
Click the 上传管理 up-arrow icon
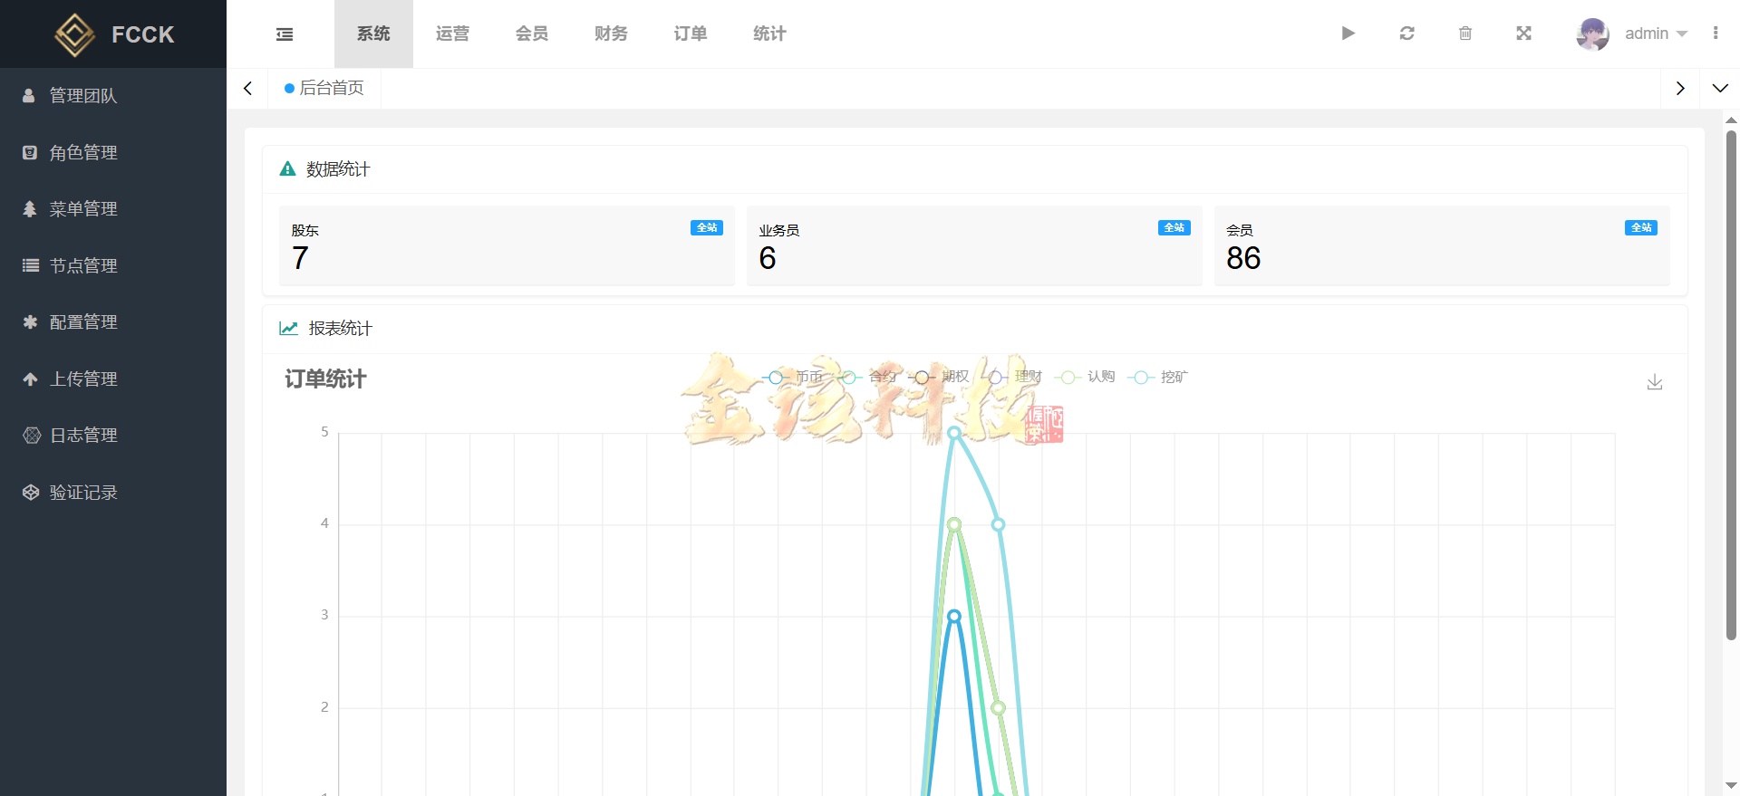pyautogui.click(x=30, y=379)
